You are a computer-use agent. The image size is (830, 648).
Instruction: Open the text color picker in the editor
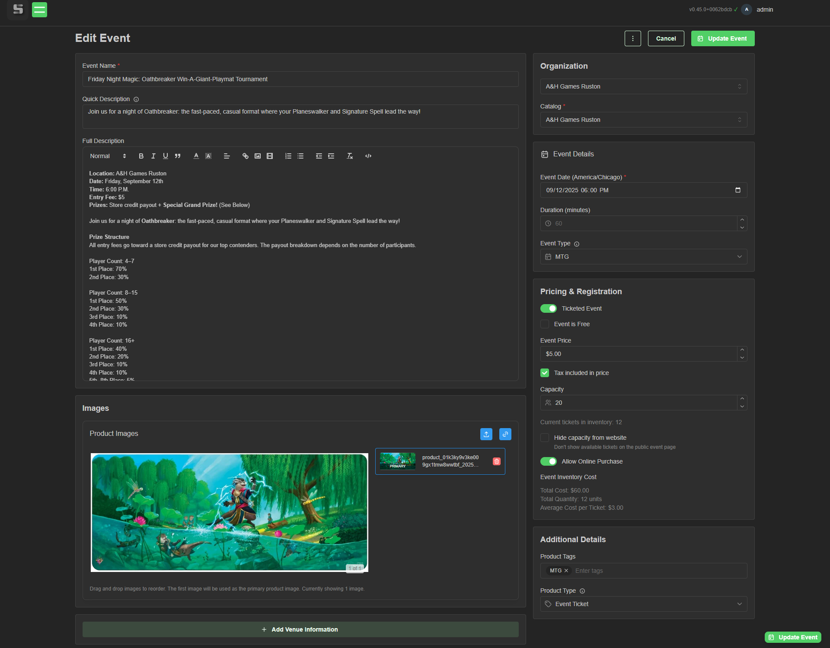pyautogui.click(x=196, y=156)
